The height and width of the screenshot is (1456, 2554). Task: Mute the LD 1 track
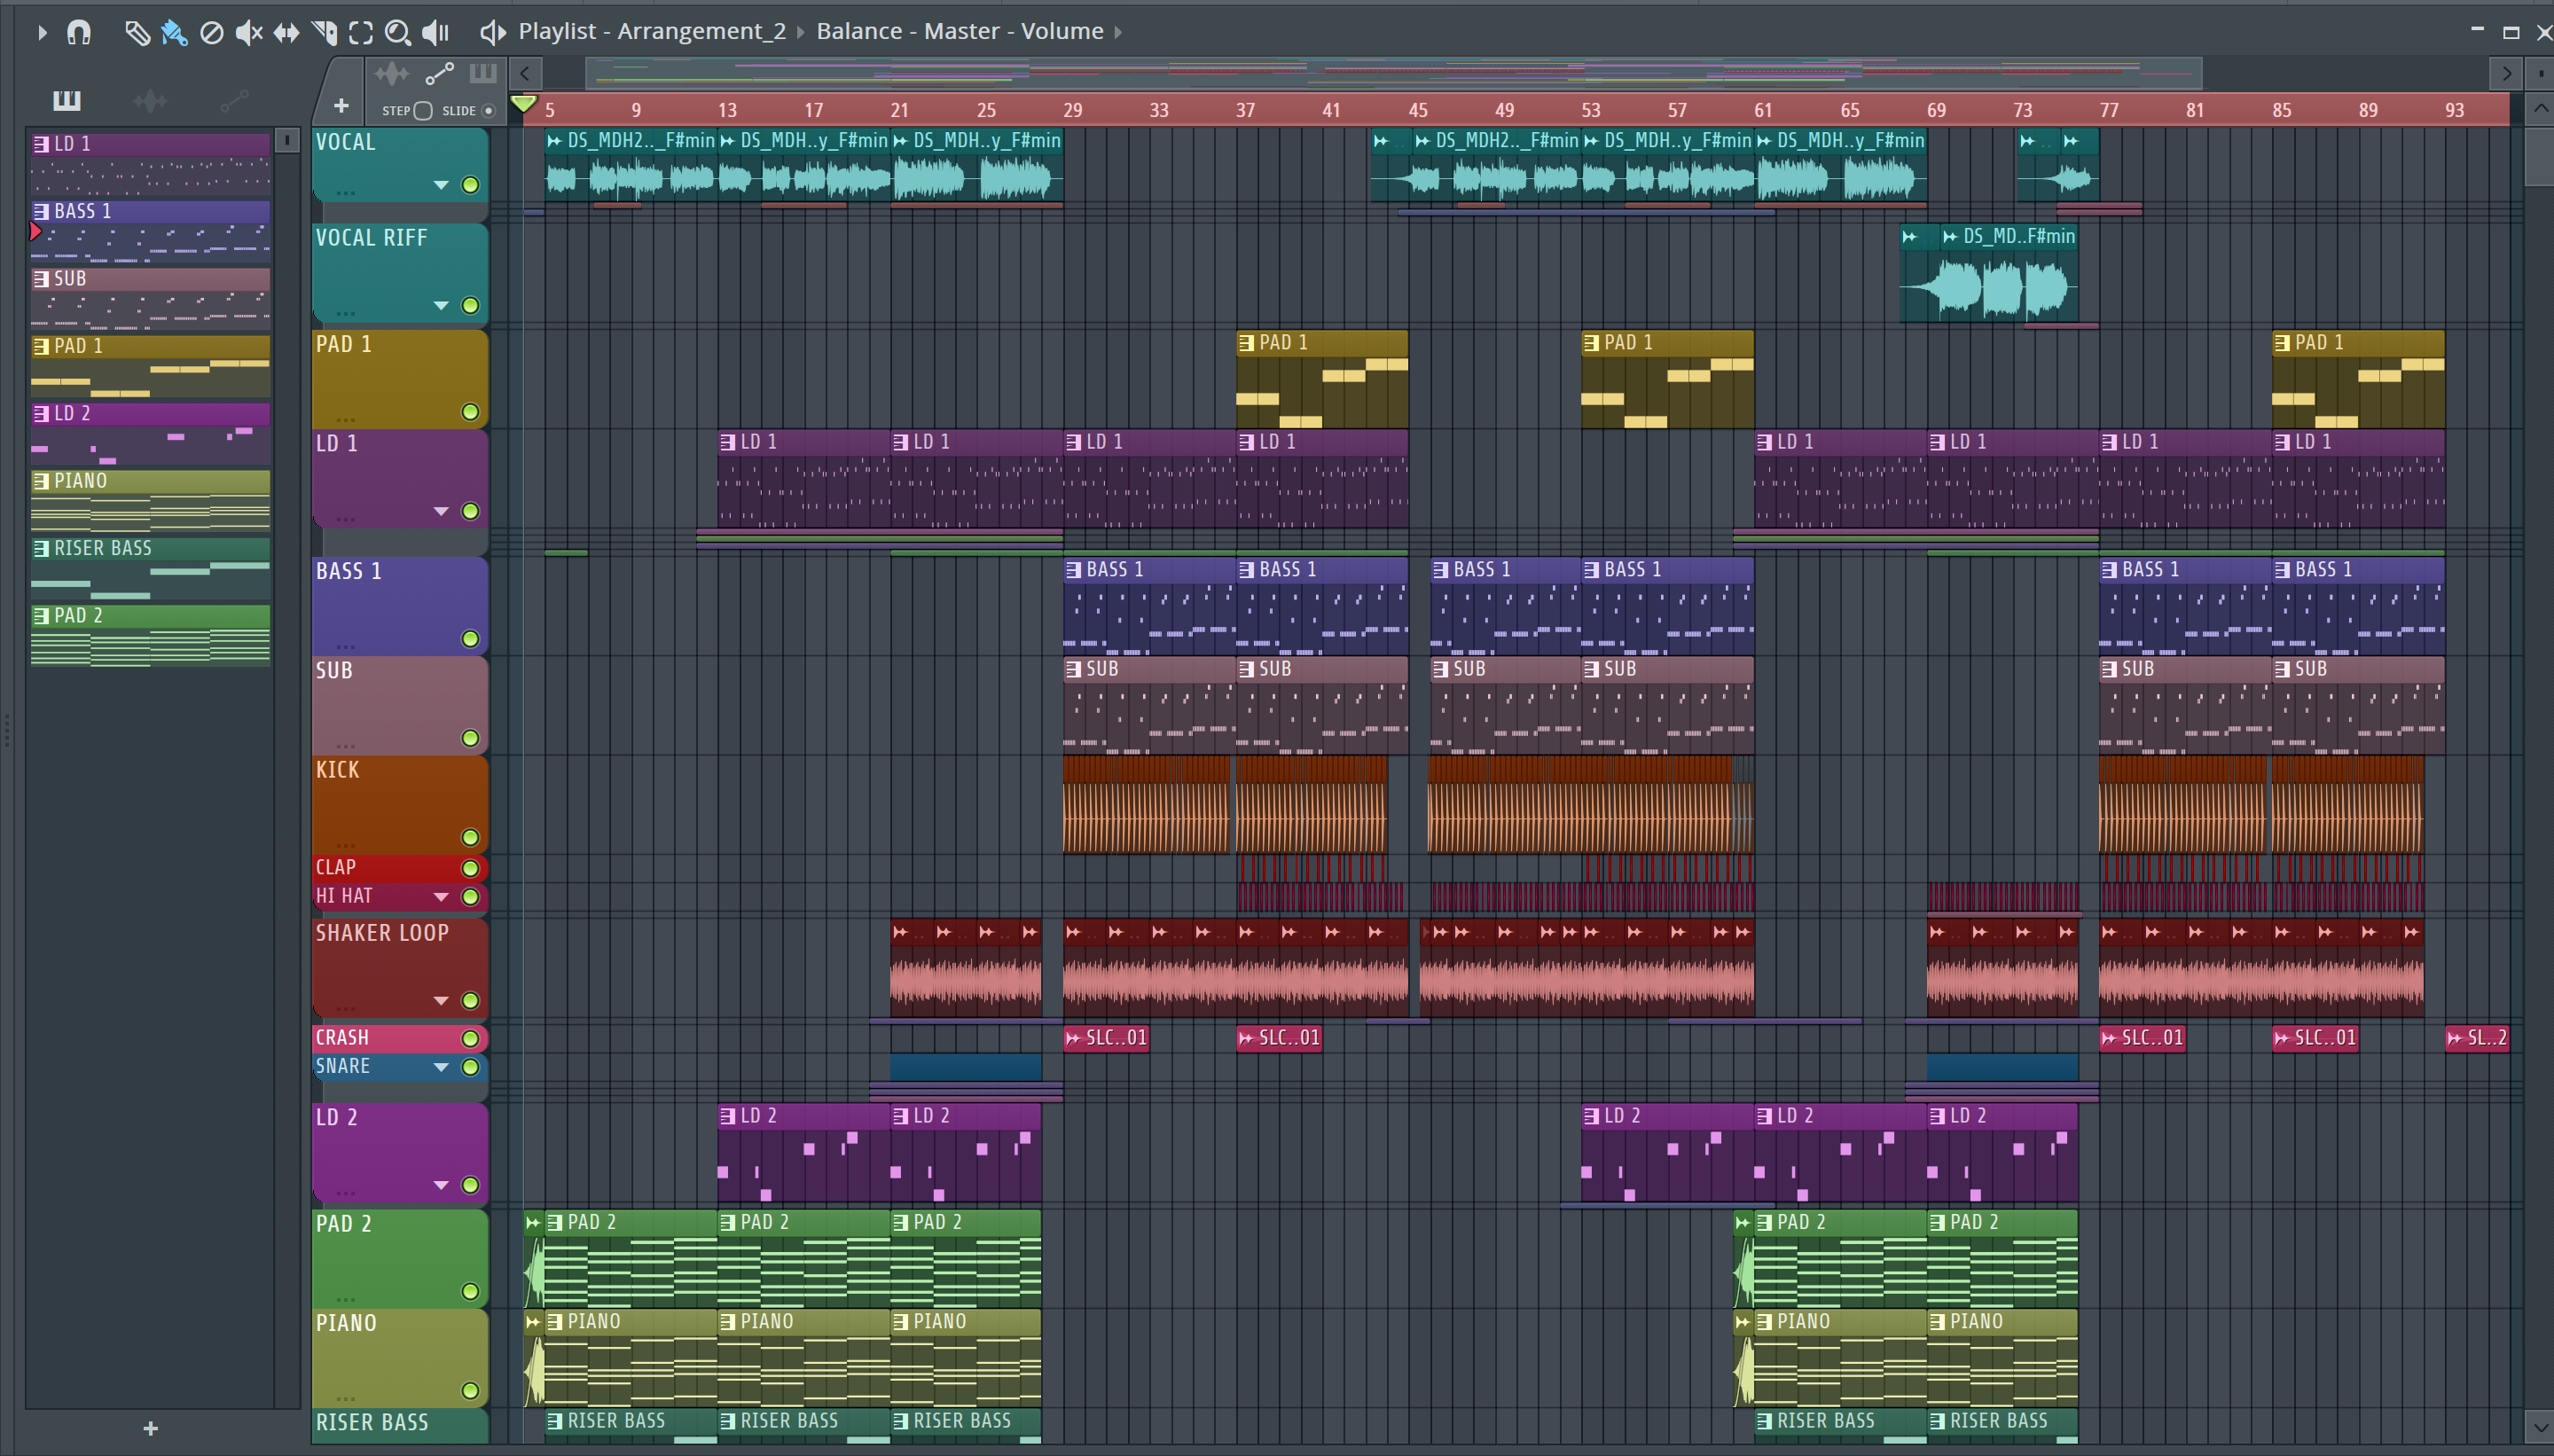click(x=470, y=511)
